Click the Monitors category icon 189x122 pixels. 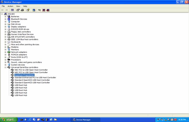tap(9, 50)
